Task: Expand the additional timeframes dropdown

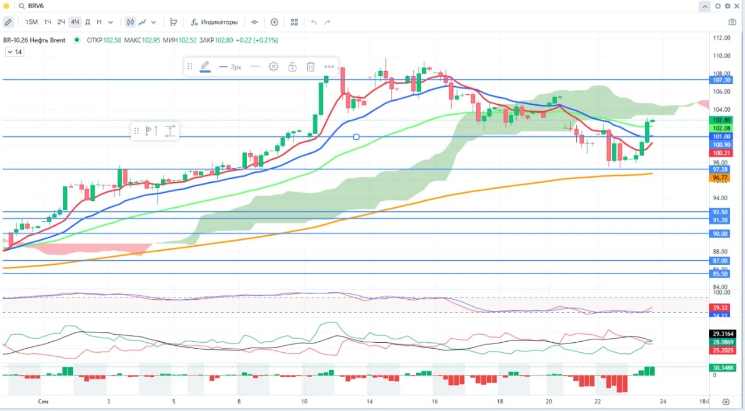Action: click(x=111, y=22)
